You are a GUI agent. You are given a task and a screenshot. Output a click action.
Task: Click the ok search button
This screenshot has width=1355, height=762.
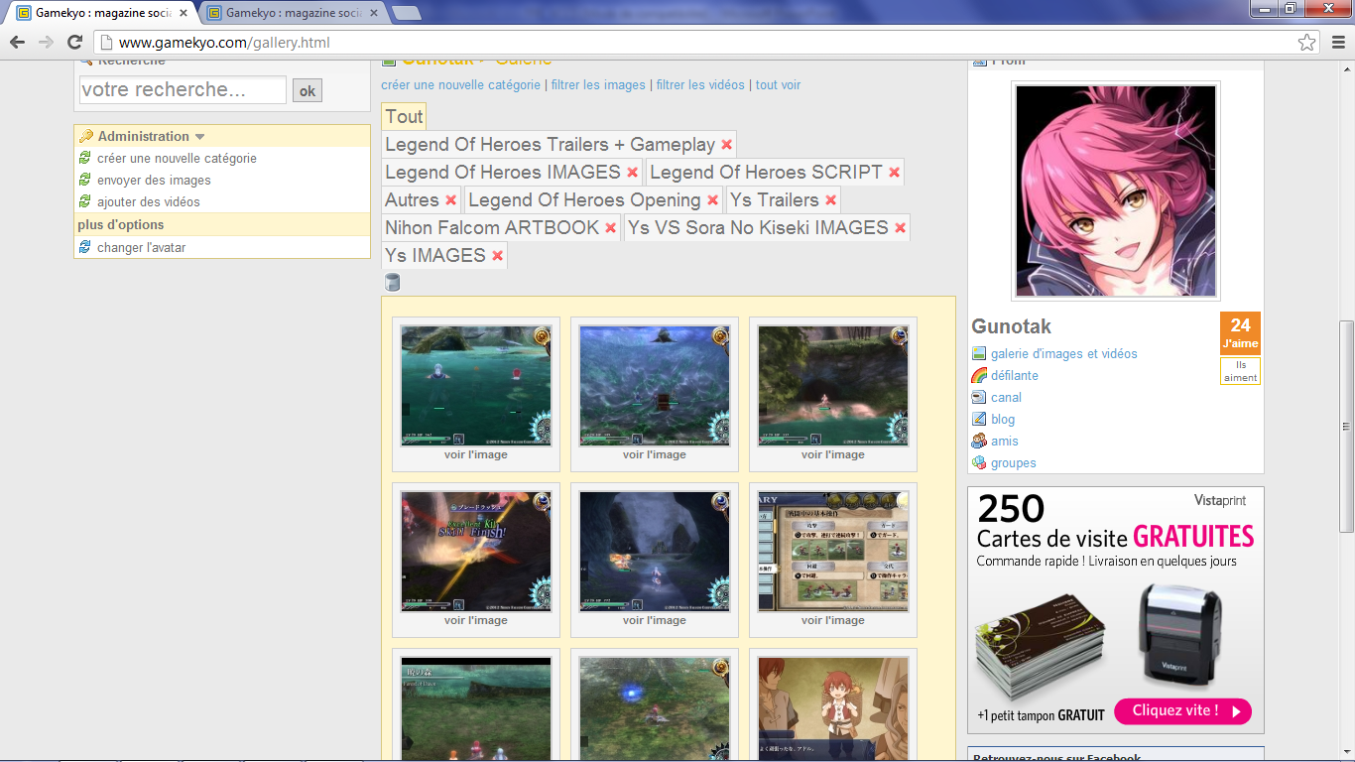click(308, 90)
